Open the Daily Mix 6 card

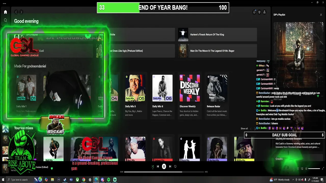pyautogui.click(x=162, y=96)
